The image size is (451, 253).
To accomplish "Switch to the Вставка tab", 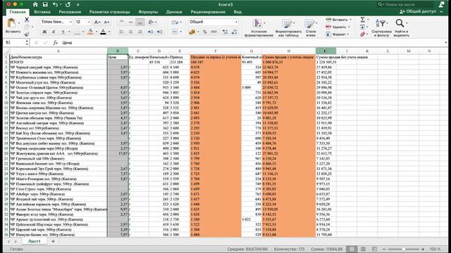I will pyautogui.click(x=42, y=12).
